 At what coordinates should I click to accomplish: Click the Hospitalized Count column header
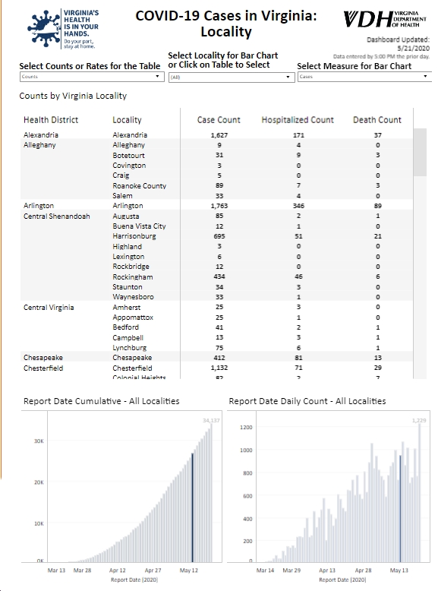(298, 120)
